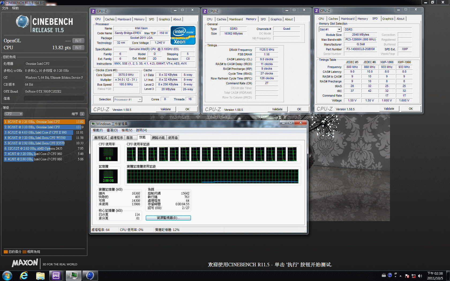Open SPD tab in middle CPU-Z window
The width and height of the screenshot is (450, 281).
[263, 19]
